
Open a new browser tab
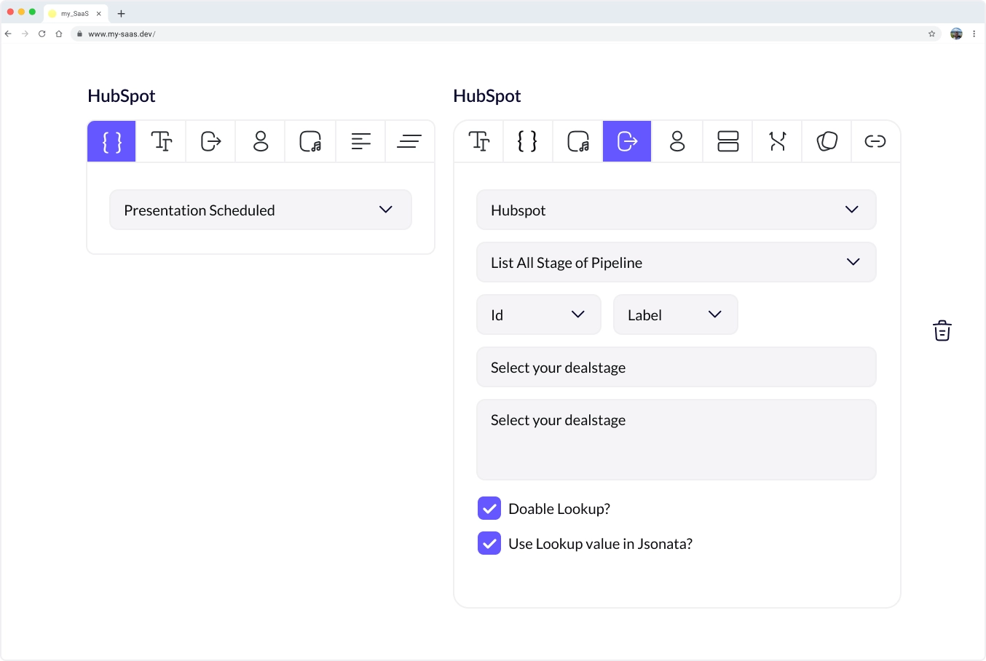tap(121, 13)
